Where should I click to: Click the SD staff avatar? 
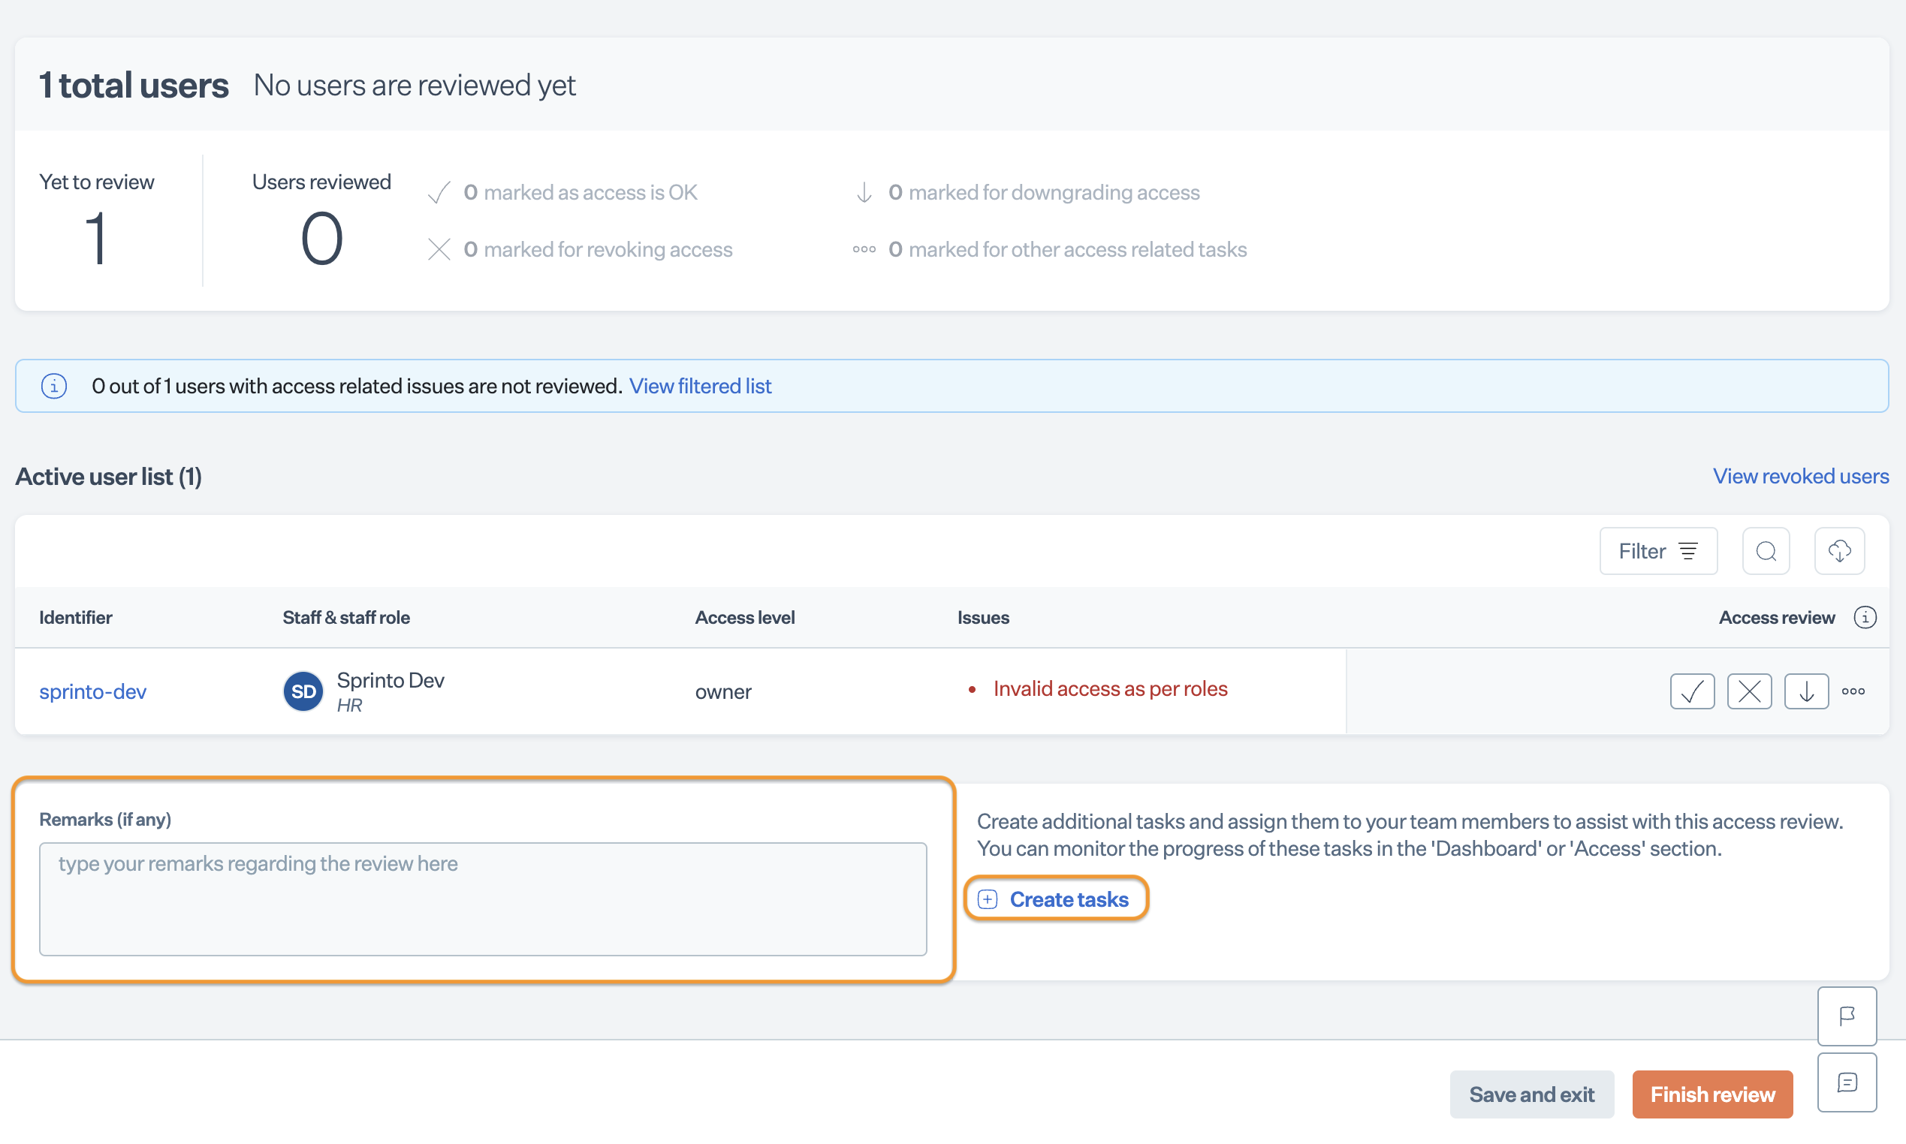tap(303, 691)
